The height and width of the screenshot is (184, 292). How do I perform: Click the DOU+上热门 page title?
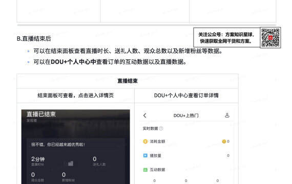186,116
